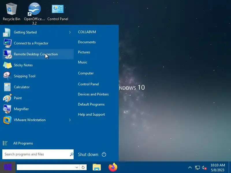This screenshot has height=173, width=231.
Task: Open Sticky Notes
Action: (38, 65)
